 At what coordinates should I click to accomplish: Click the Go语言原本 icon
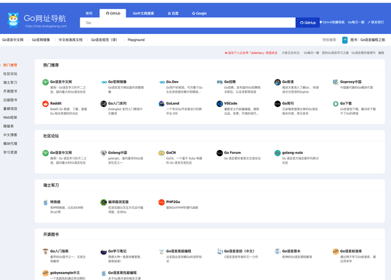coord(278,251)
